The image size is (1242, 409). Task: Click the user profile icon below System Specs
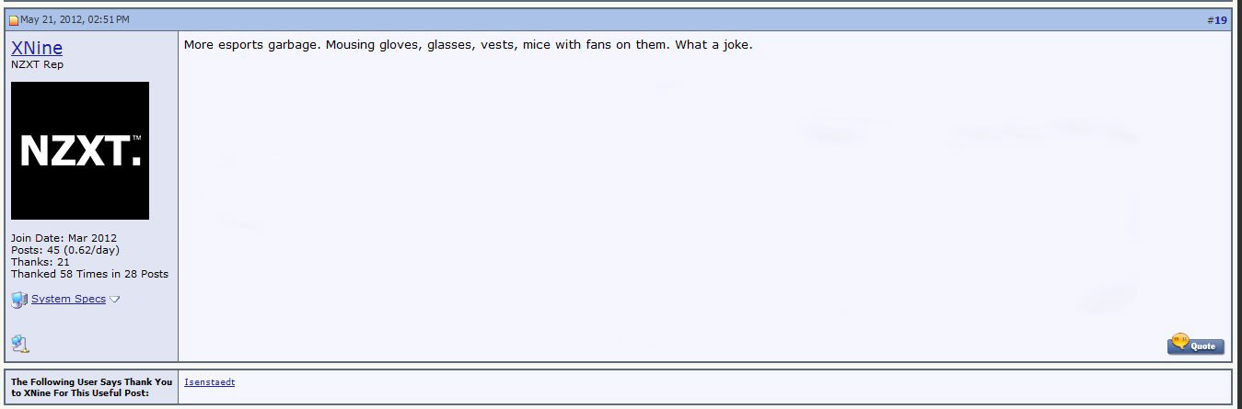click(19, 344)
